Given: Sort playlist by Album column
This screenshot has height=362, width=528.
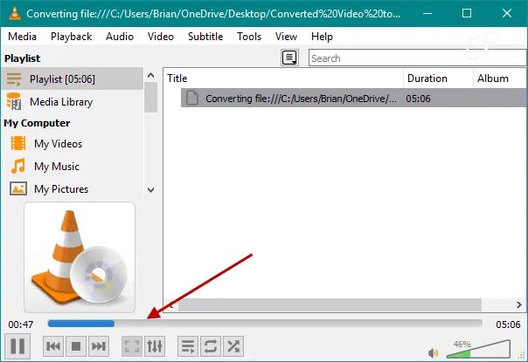Looking at the screenshot, I should tap(500, 79).
